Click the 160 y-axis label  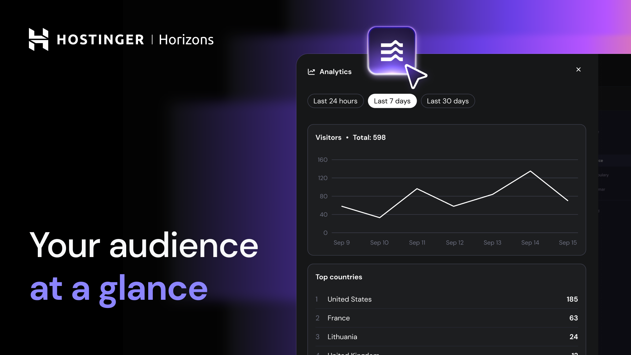tap(322, 160)
